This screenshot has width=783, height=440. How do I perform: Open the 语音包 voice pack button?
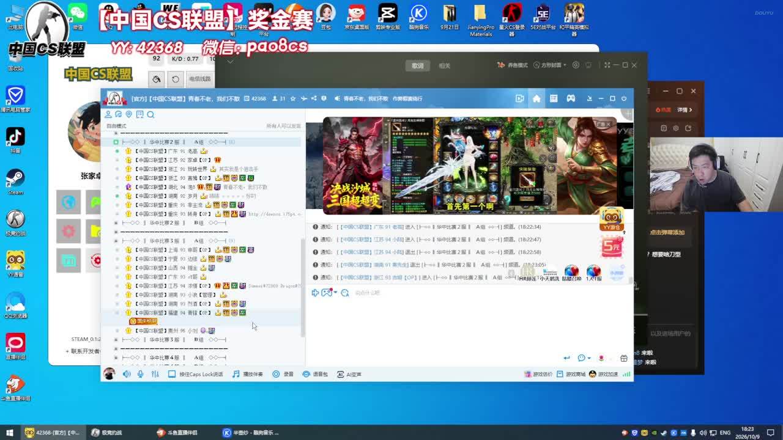(315, 374)
